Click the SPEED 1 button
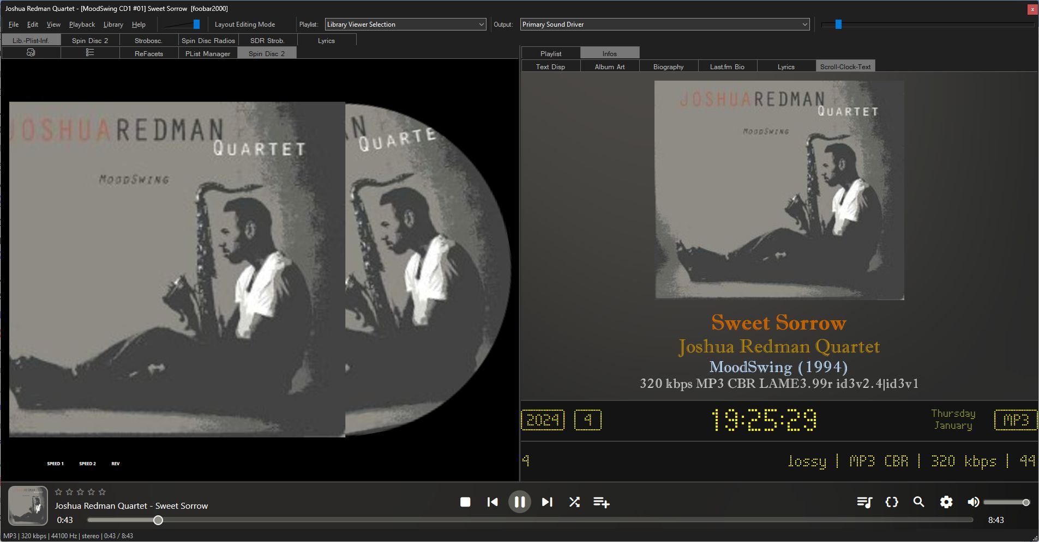 (x=55, y=464)
